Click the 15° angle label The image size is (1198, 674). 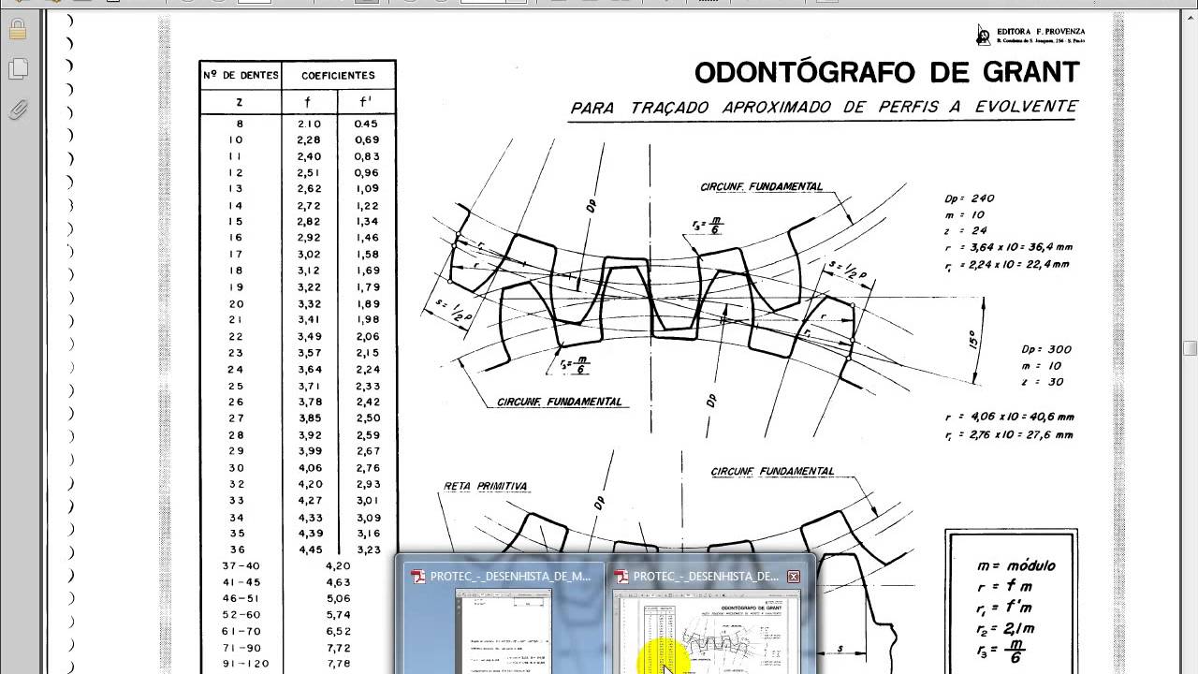[972, 339]
